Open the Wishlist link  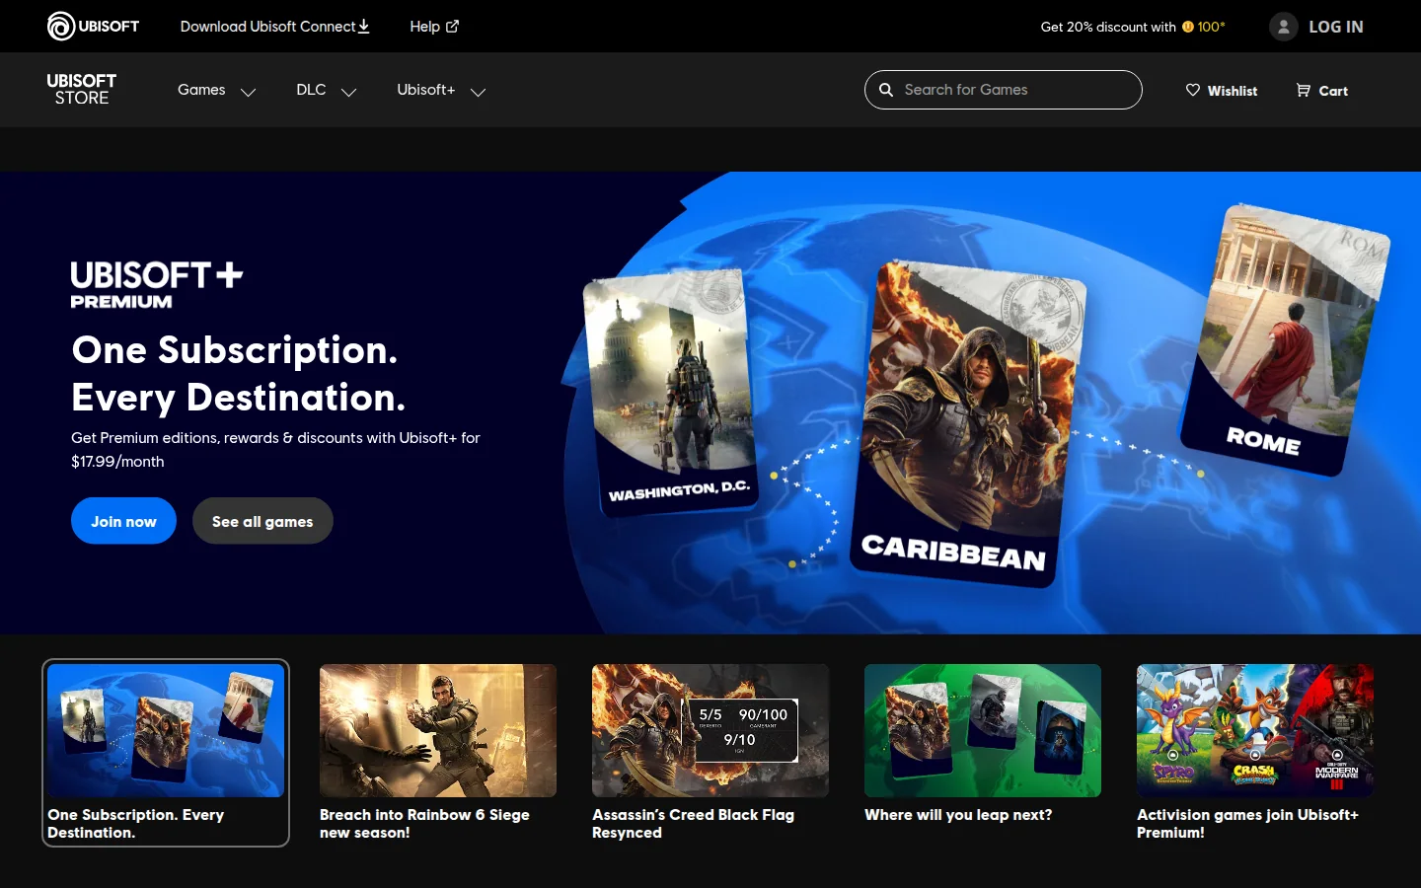[x=1222, y=90]
